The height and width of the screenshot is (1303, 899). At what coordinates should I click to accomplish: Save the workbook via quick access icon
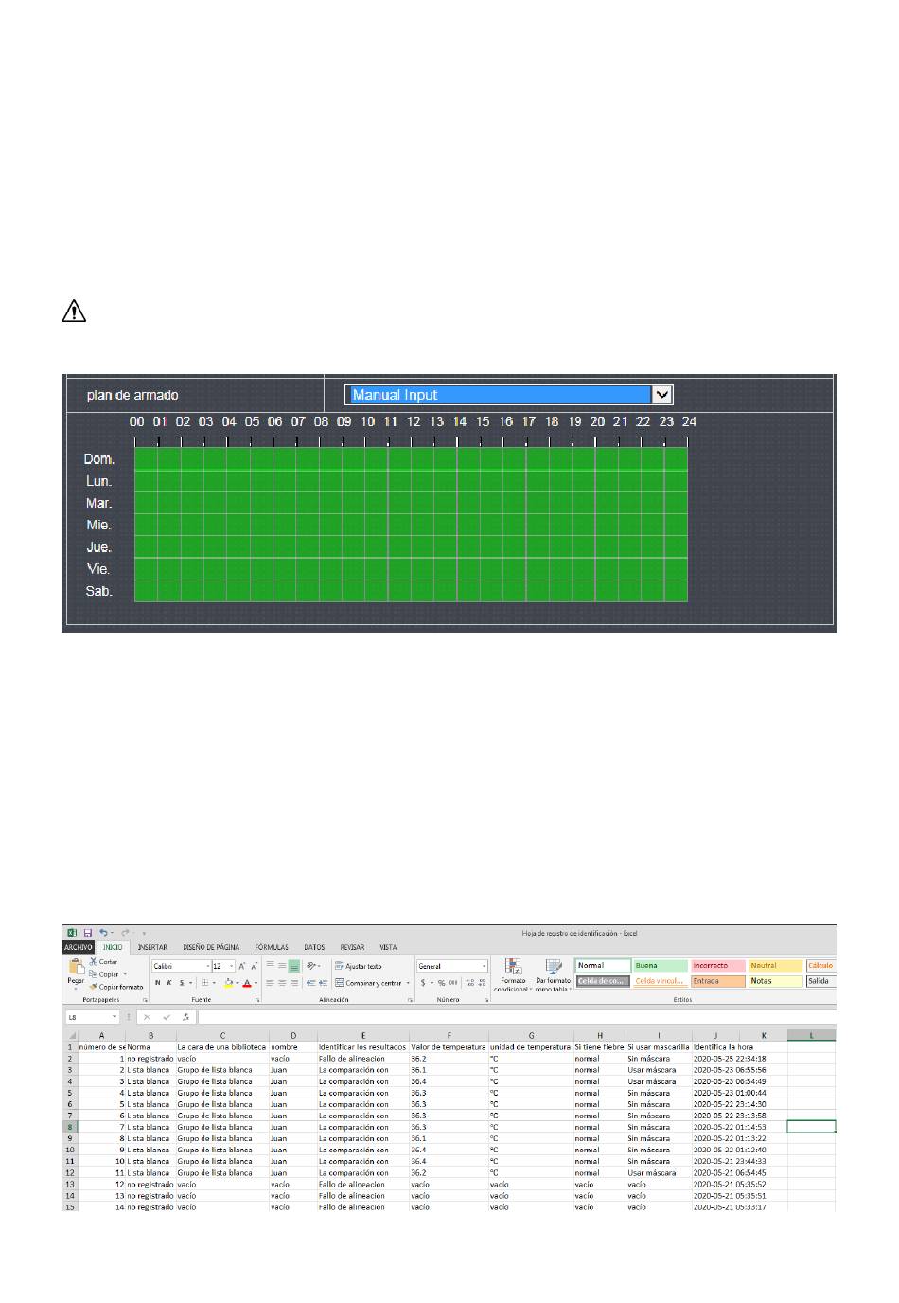coord(87,933)
